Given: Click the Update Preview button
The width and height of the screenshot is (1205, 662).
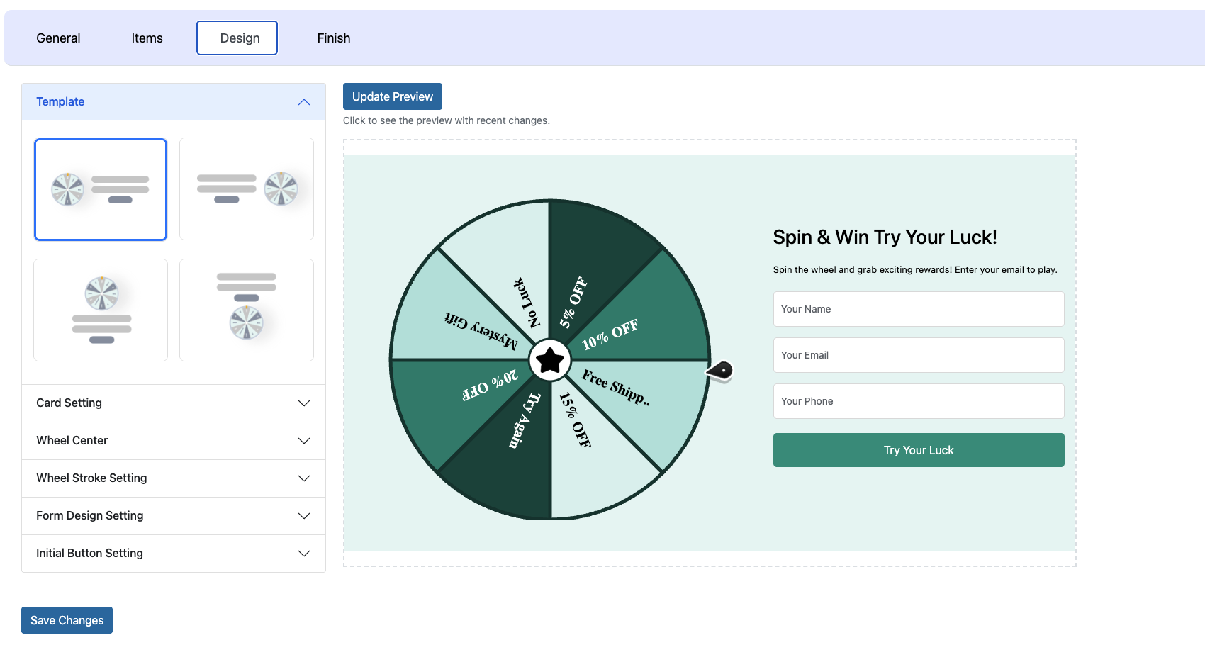Looking at the screenshot, I should [x=392, y=96].
